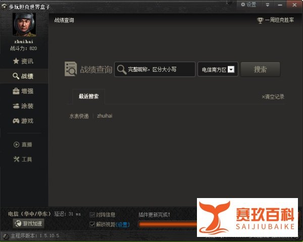Click the 主程序版本 version icon

coord(6,236)
